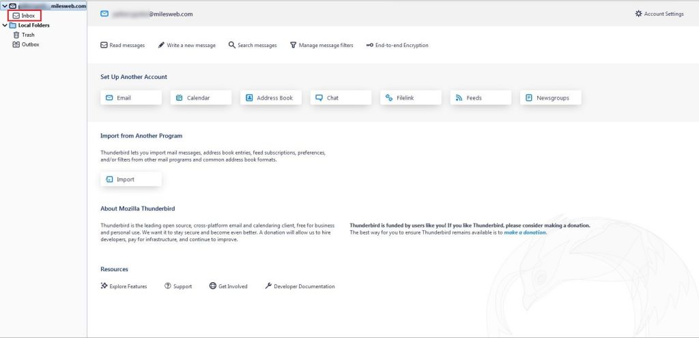699x338 pixels.
Task: Set up a Calendar account
Action: [x=201, y=98]
